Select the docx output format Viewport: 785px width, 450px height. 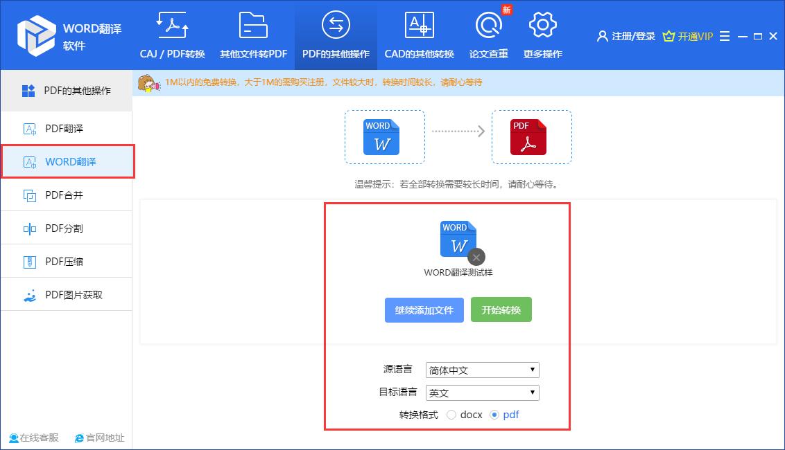coord(452,415)
